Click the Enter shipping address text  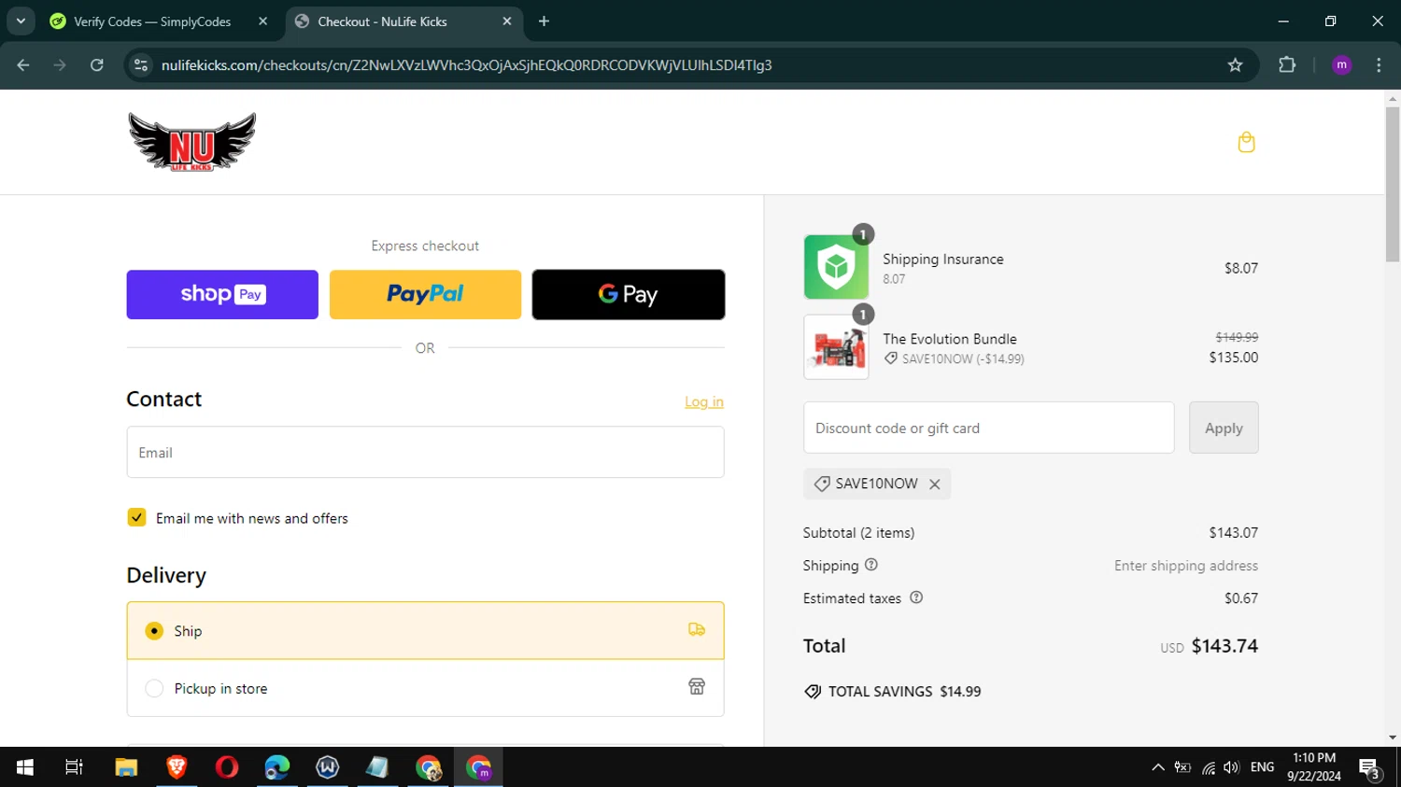[x=1186, y=565]
